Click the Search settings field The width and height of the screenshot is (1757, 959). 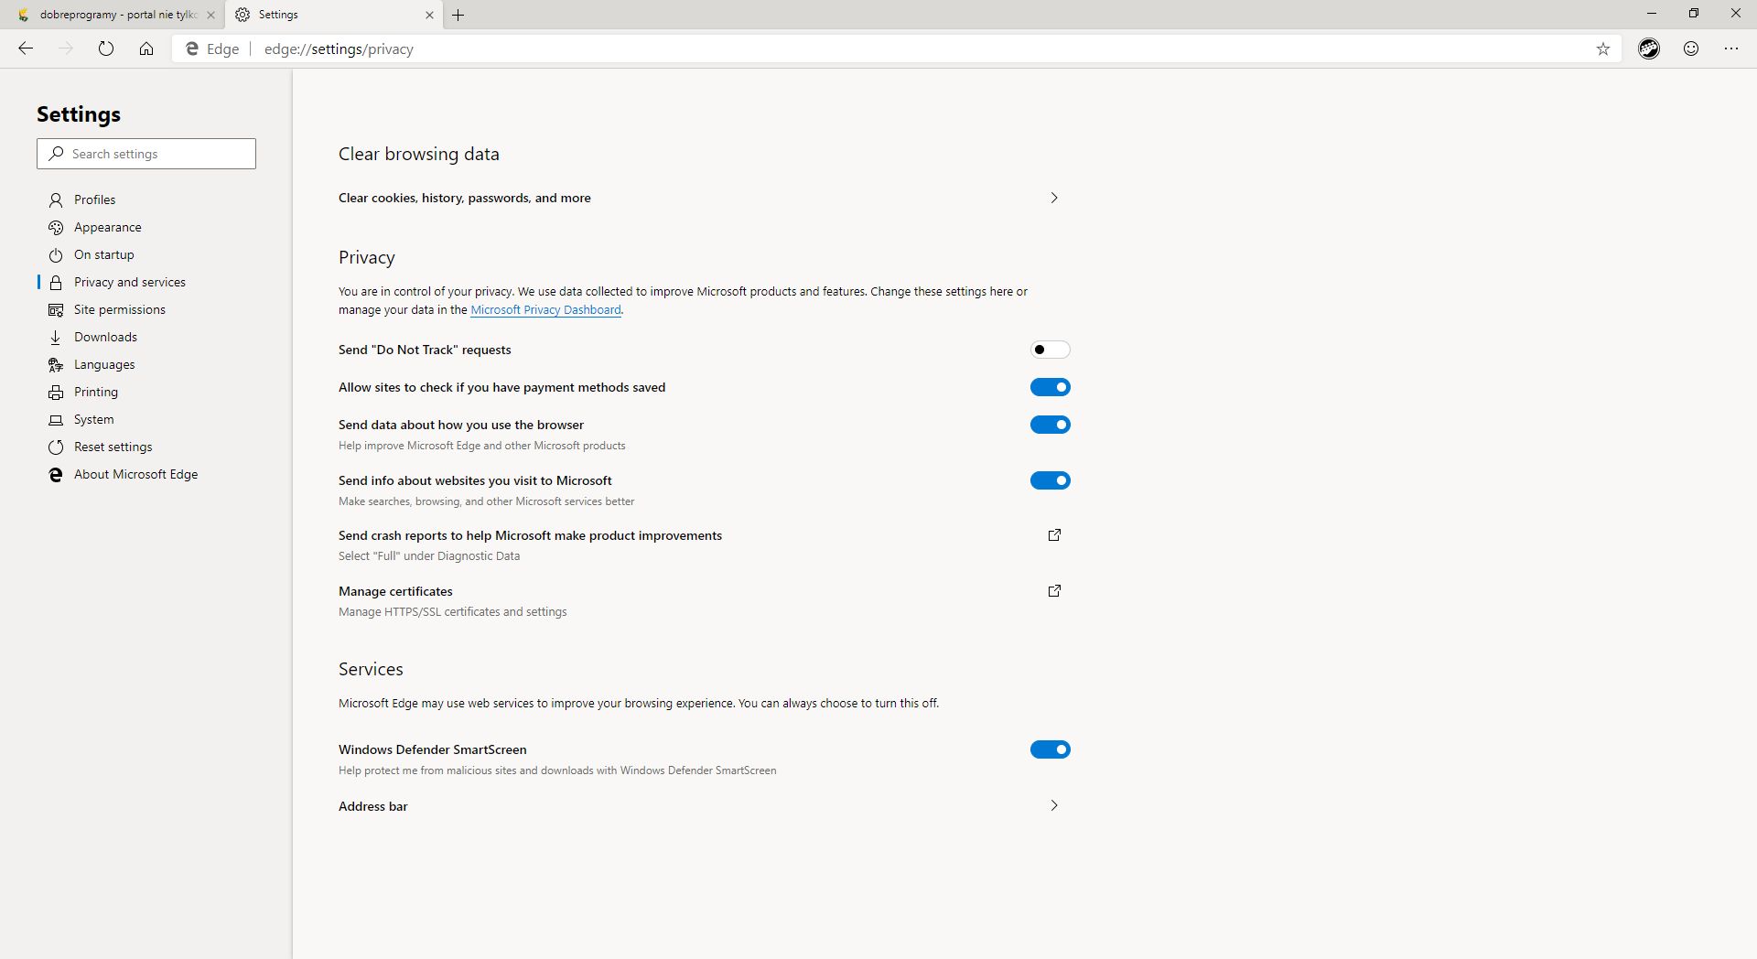tap(146, 154)
